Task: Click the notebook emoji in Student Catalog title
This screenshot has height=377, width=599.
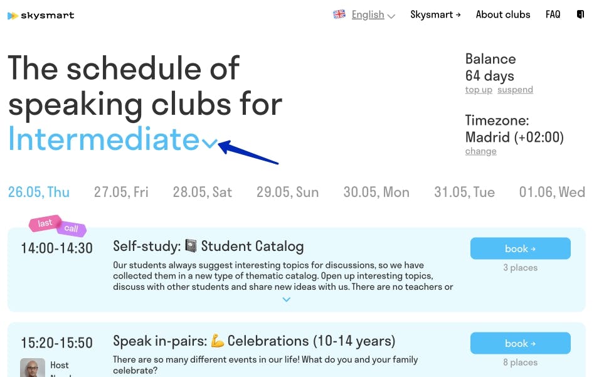Action: tap(191, 247)
